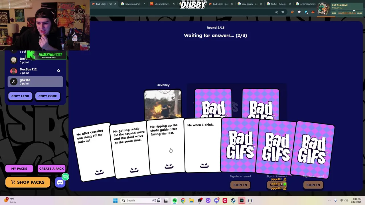Switch to the pharmacutical tab

click(x=305, y=4)
